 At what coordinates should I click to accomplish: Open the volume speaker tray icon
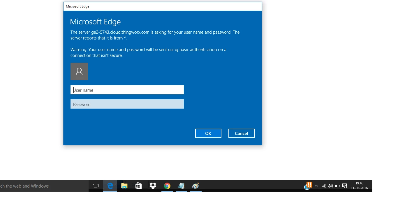[x=330, y=186]
